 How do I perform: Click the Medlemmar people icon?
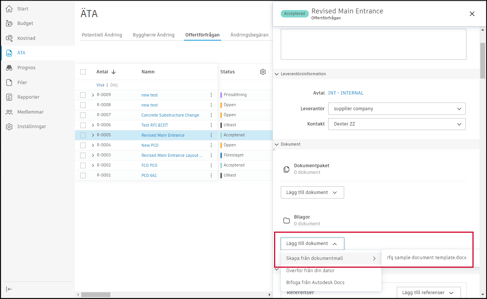[9, 112]
